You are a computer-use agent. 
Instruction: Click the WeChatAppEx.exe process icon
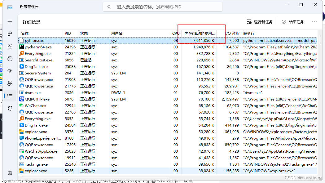coord(22,151)
